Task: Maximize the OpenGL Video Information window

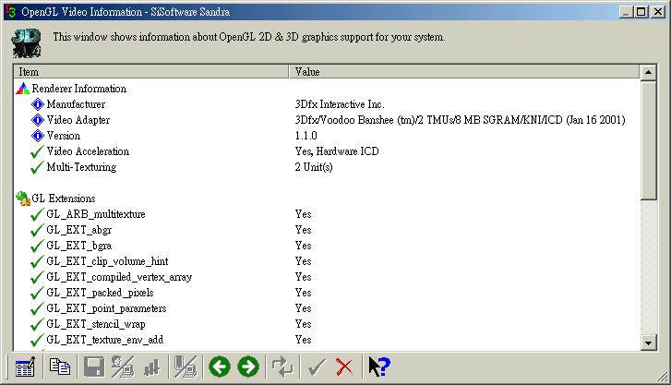Action: coord(641,12)
